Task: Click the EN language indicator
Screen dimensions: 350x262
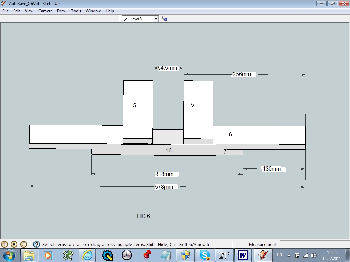Action: 279,254
